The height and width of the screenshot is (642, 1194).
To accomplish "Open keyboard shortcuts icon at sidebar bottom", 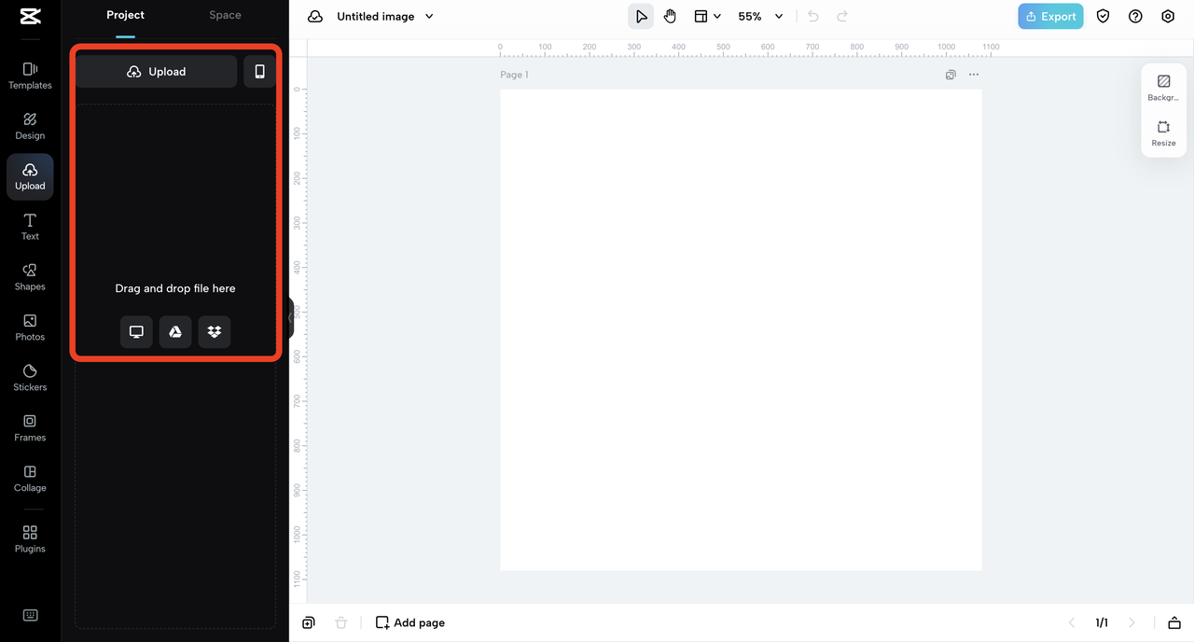I will 30,615.
